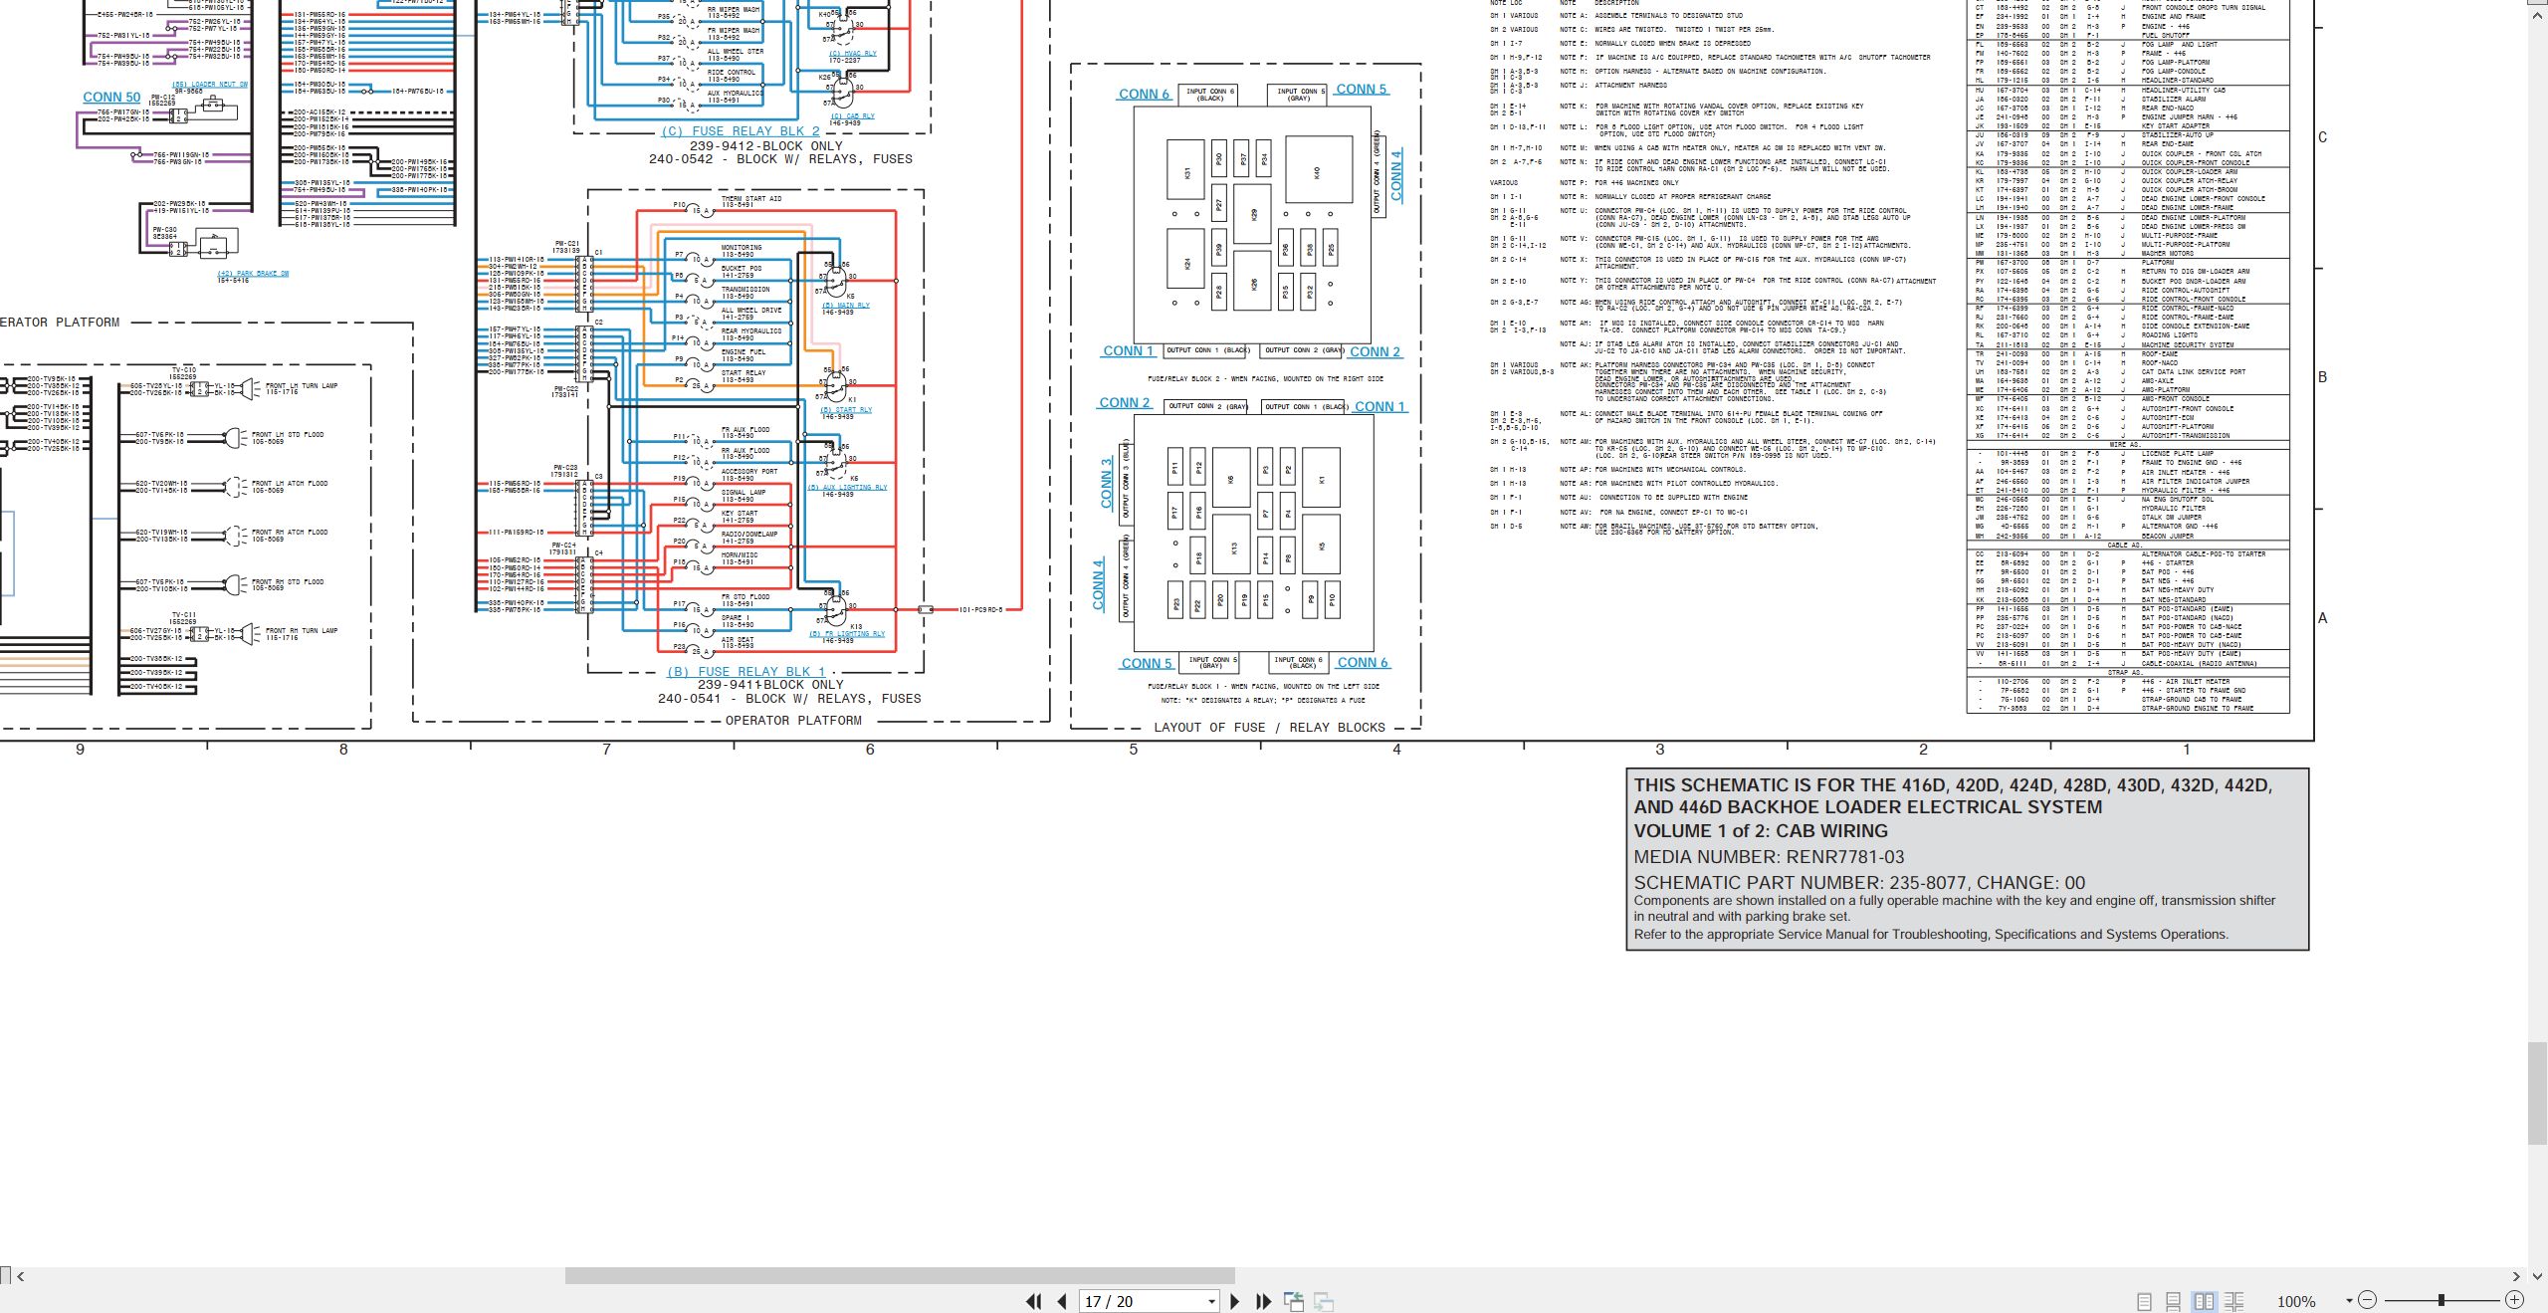Screen dimensions: 2548x1313
Task: Open the LOADER NEUT SW link
Action: 210,85
